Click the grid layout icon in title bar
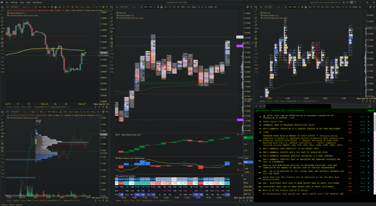 pos(352,2)
